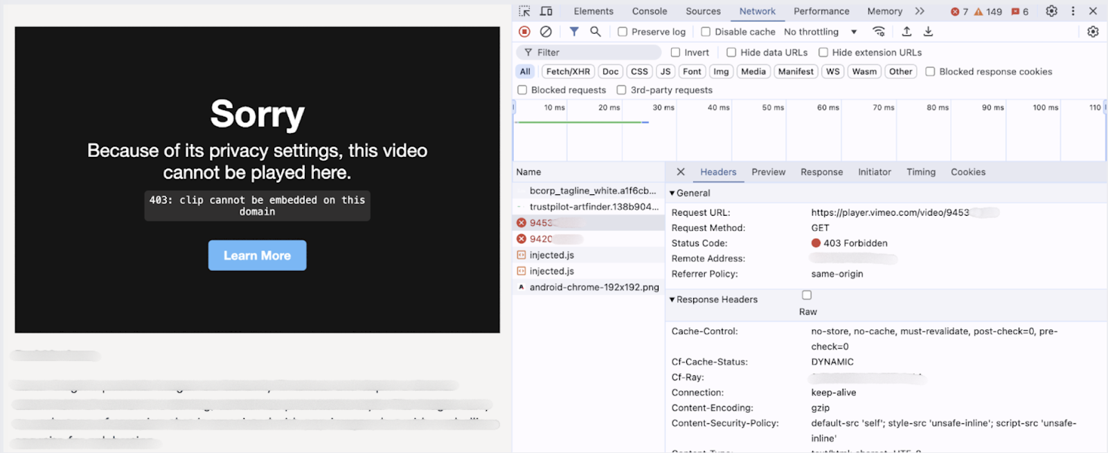Click the network filter funnel icon
Viewport: 1108px width, 453px height.
tap(574, 32)
